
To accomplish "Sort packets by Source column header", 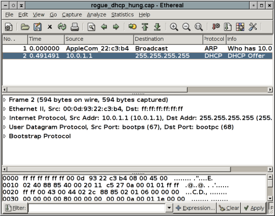I will (99, 39).
